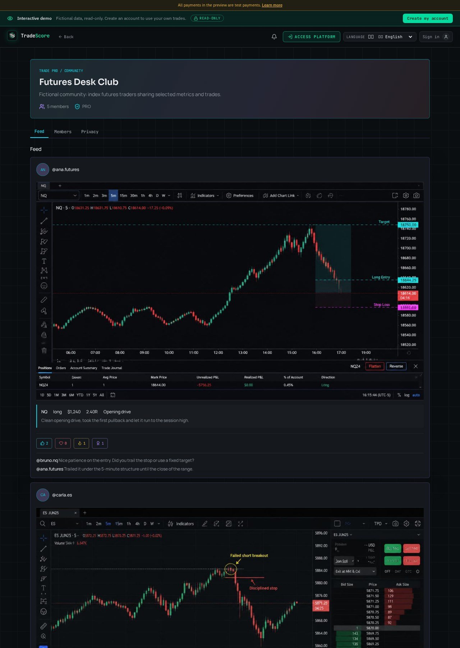This screenshot has width=460, height=648.
Task: Open NQ chart settings gear icon
Action: pos(406,195)
